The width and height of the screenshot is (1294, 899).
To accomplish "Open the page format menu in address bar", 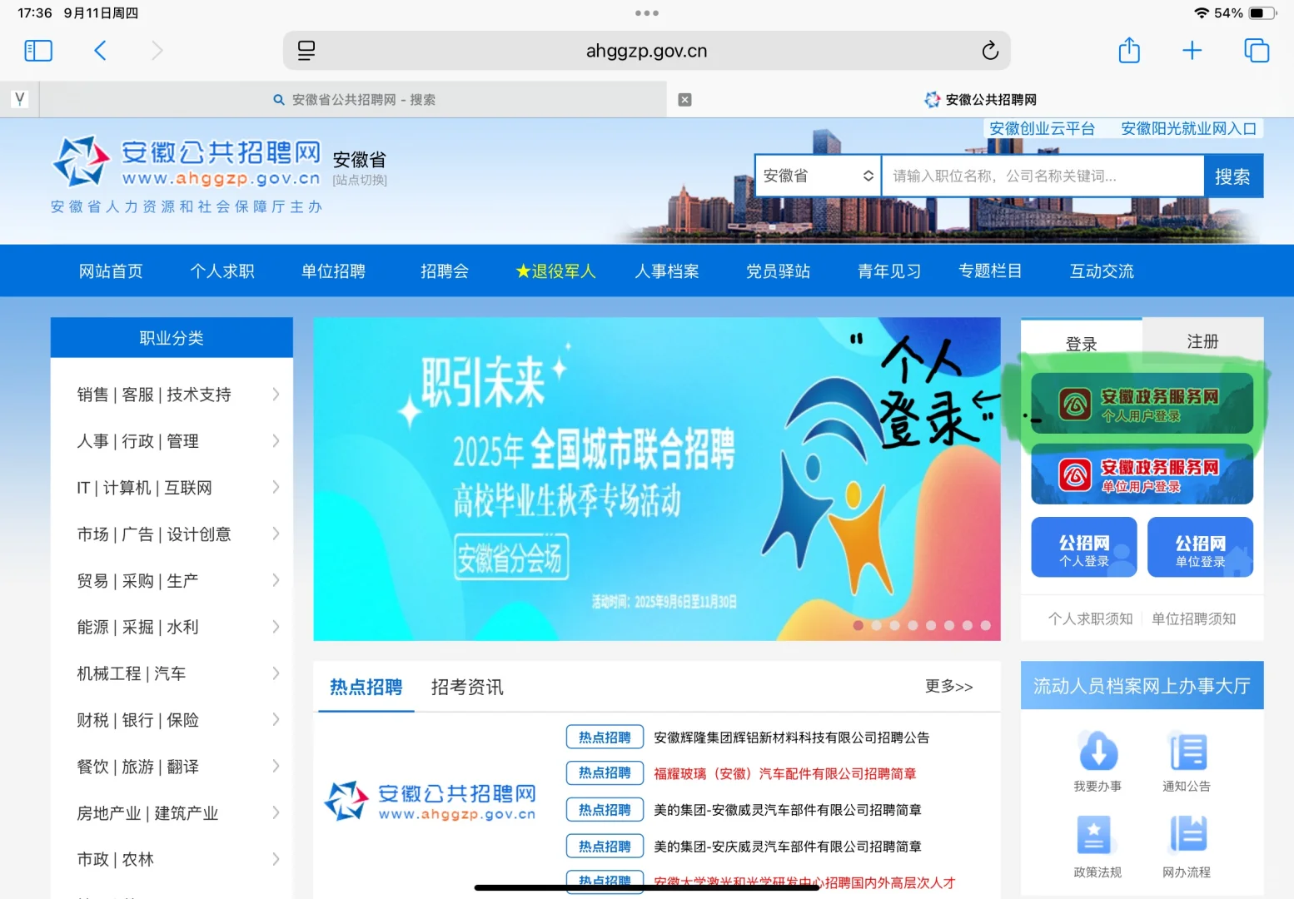I will click(x=306, y=51).
